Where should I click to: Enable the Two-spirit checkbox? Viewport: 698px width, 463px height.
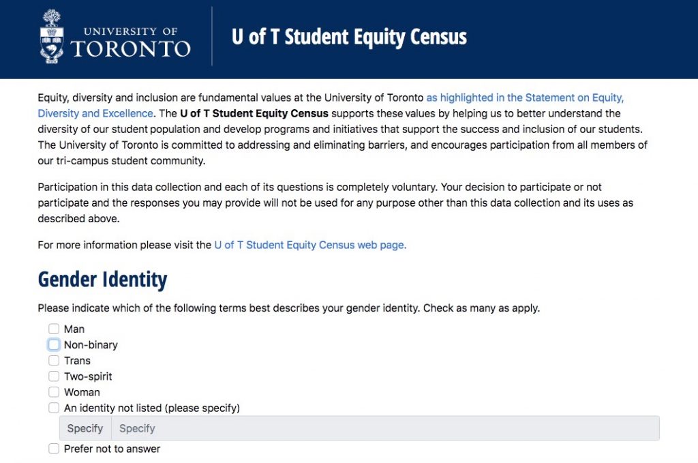[x=54, y=376]
